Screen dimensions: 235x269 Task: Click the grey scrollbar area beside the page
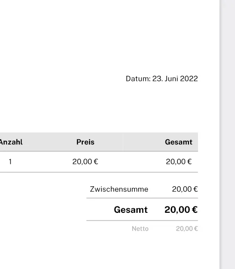227,134
